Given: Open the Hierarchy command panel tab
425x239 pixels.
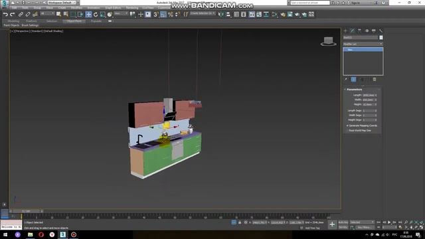Looking at the screenshot, I should click(360, 31).
